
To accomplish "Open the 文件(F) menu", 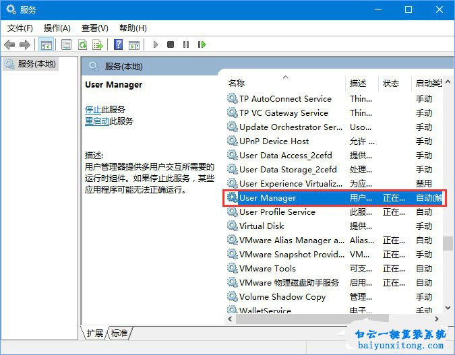I will click(20, 28).
